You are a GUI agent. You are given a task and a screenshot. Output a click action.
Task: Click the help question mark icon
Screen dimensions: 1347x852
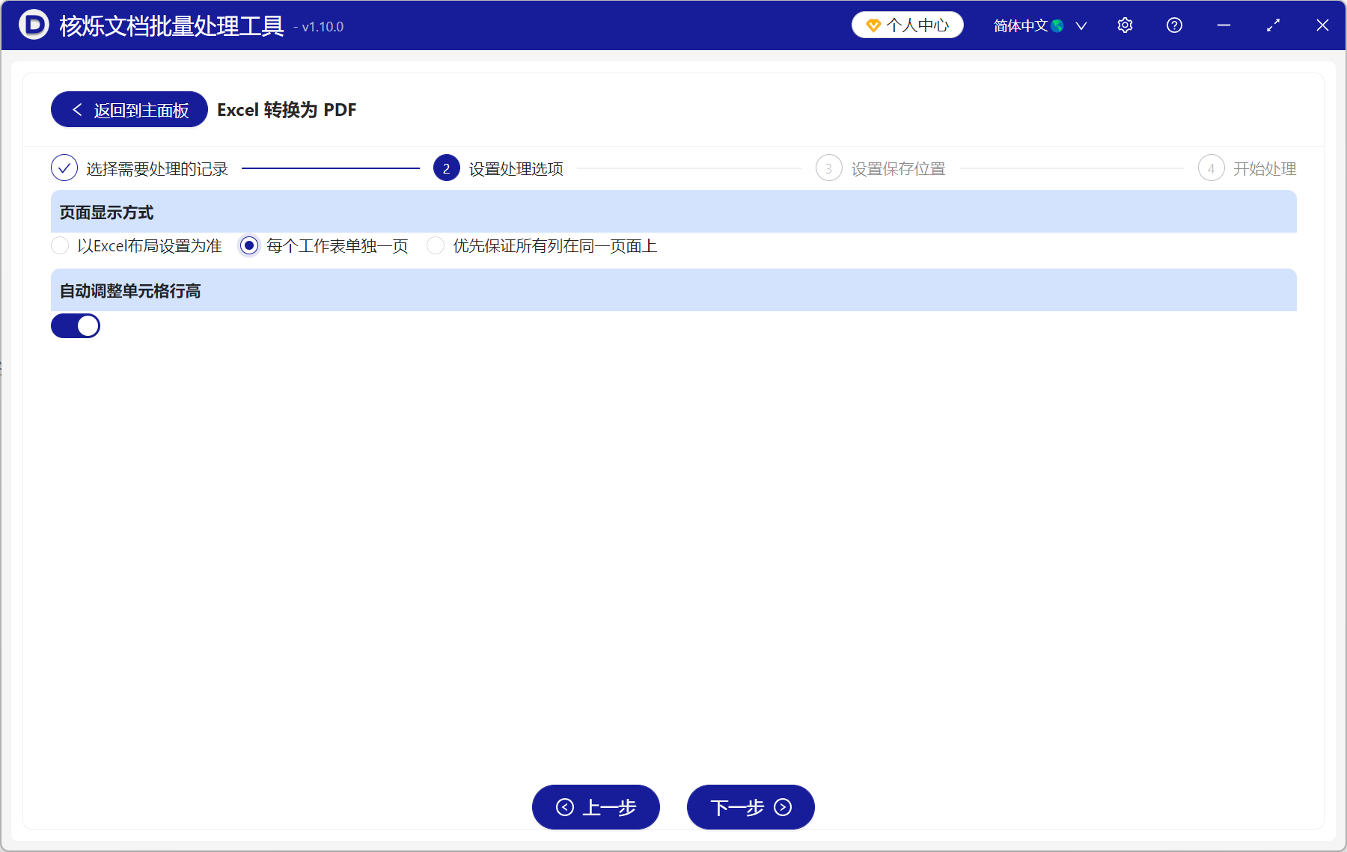pos(1174,25)
